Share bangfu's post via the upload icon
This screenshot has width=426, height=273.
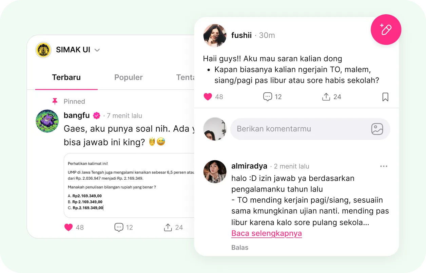168,227
